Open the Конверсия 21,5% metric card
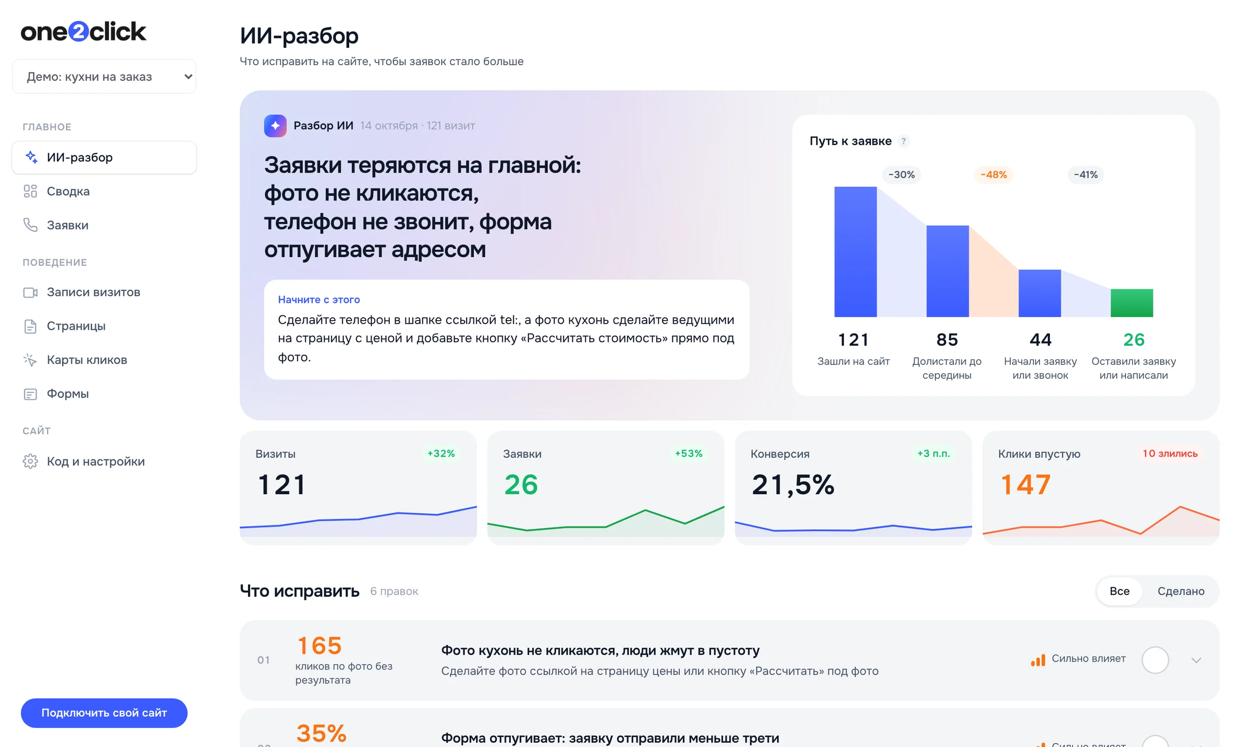Viewport: 1251px width, 747px height. (853, 488)
